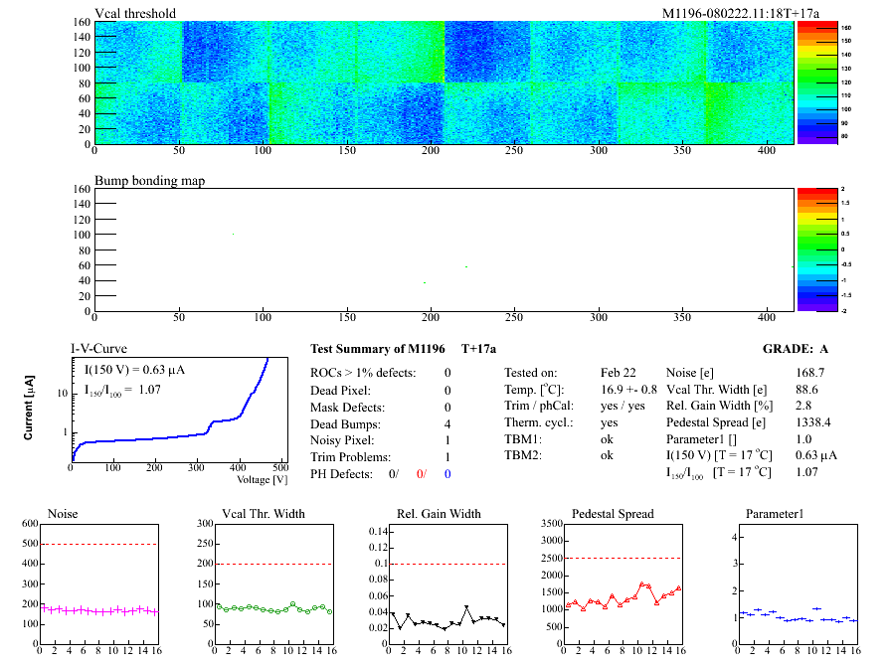This screenshot has width=891, height=668.
Task: Click the "Vcal Thr. Width" title above the green chart
Action: 264,514
